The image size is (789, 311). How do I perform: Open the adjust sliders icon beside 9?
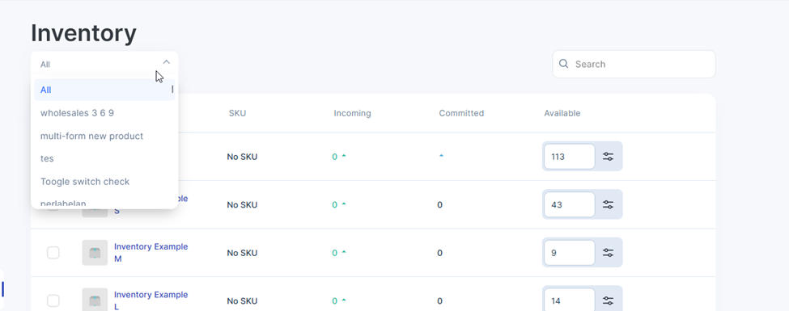coord(609,253)
